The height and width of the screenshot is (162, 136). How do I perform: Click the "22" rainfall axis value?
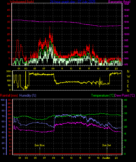pyautogui.click(x=9, y=114)
